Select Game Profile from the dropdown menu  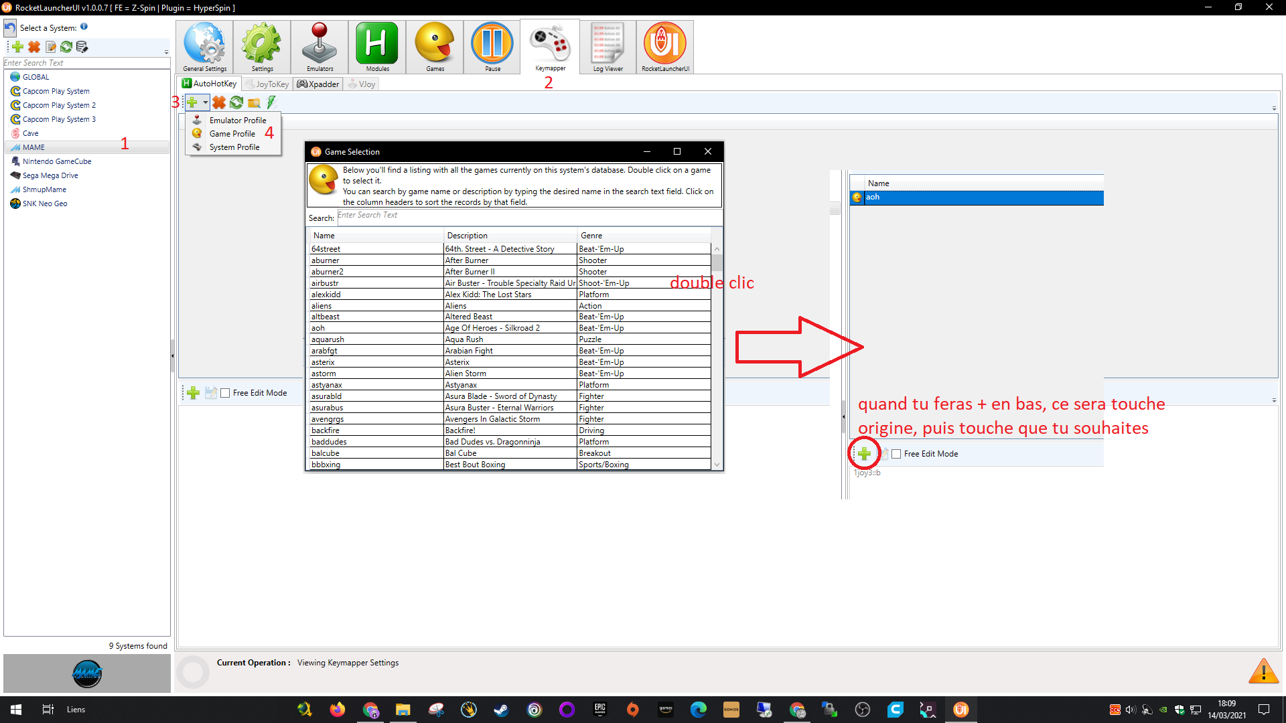tap(232, 134)
